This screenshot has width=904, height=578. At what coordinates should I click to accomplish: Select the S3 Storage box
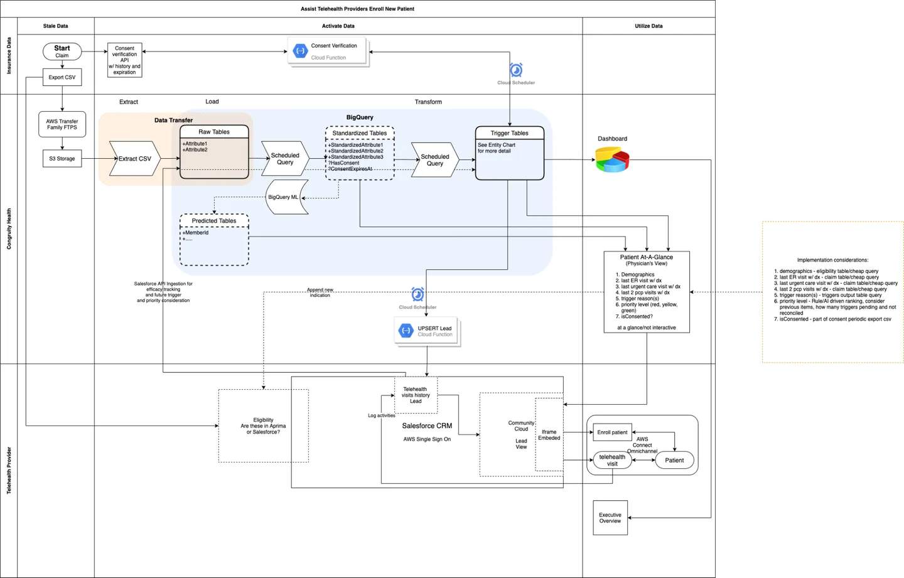point(62,158)
